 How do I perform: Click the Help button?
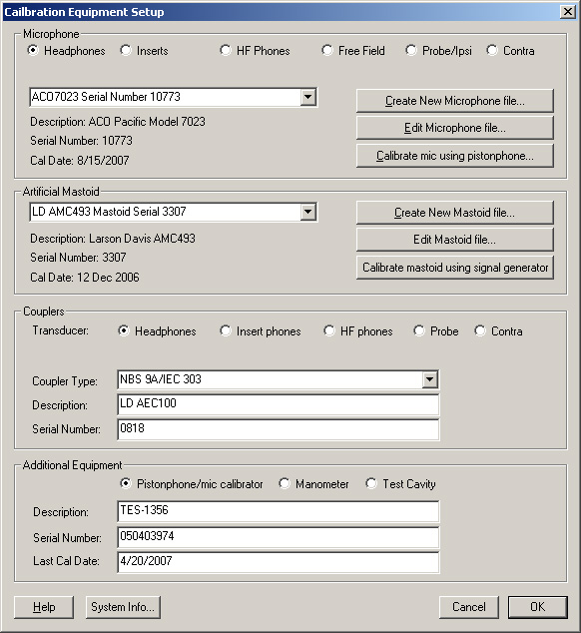(x=44, y=607)
